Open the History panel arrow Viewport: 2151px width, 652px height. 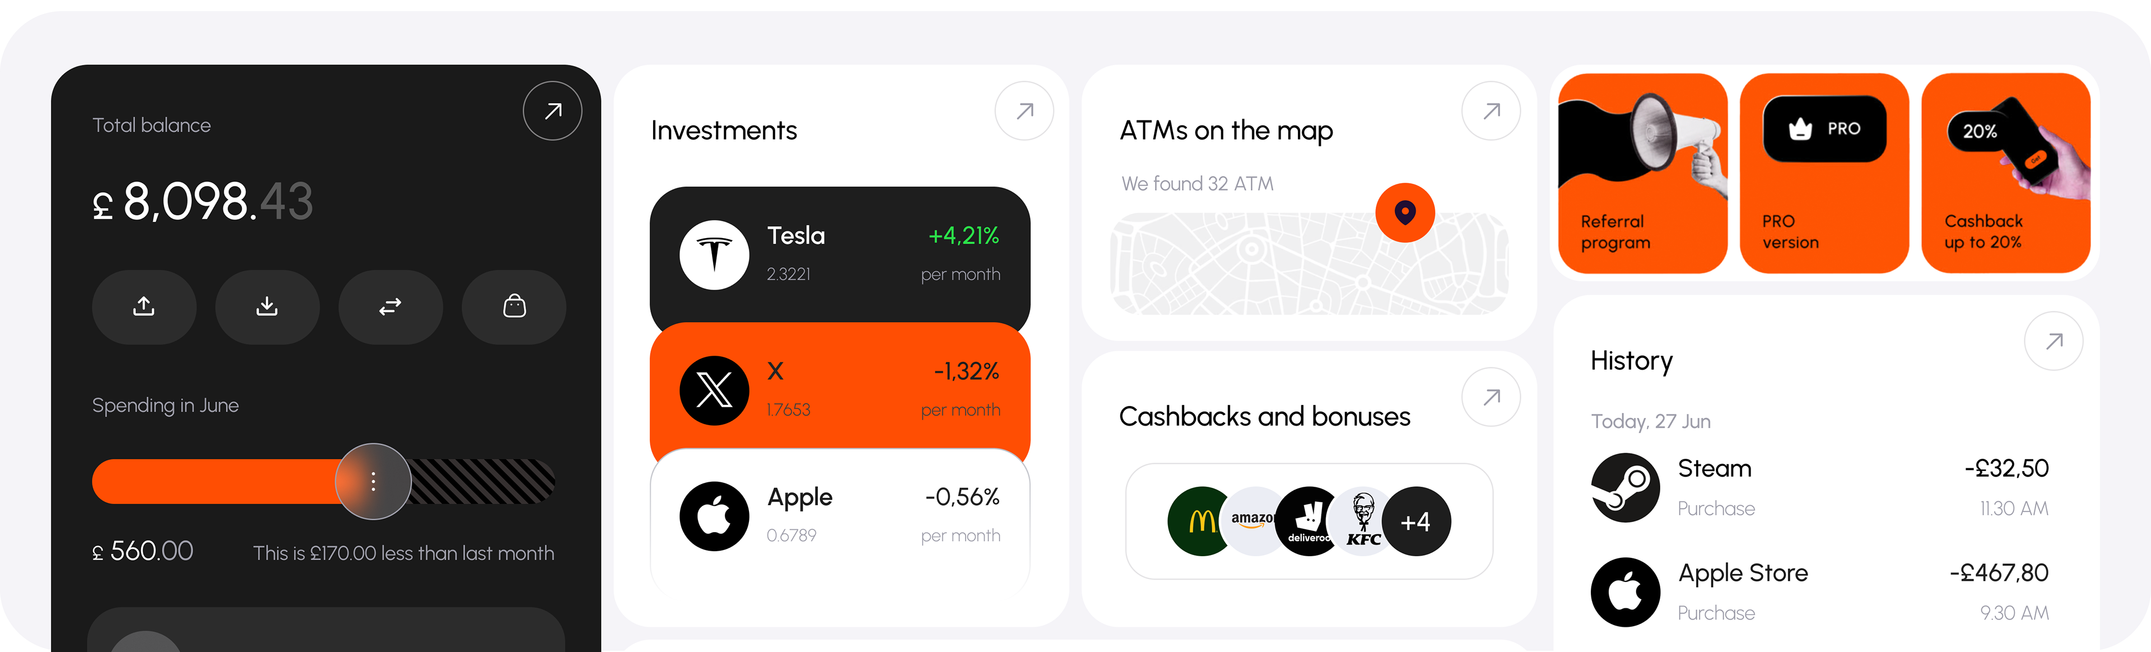[x=2054, y=341]
